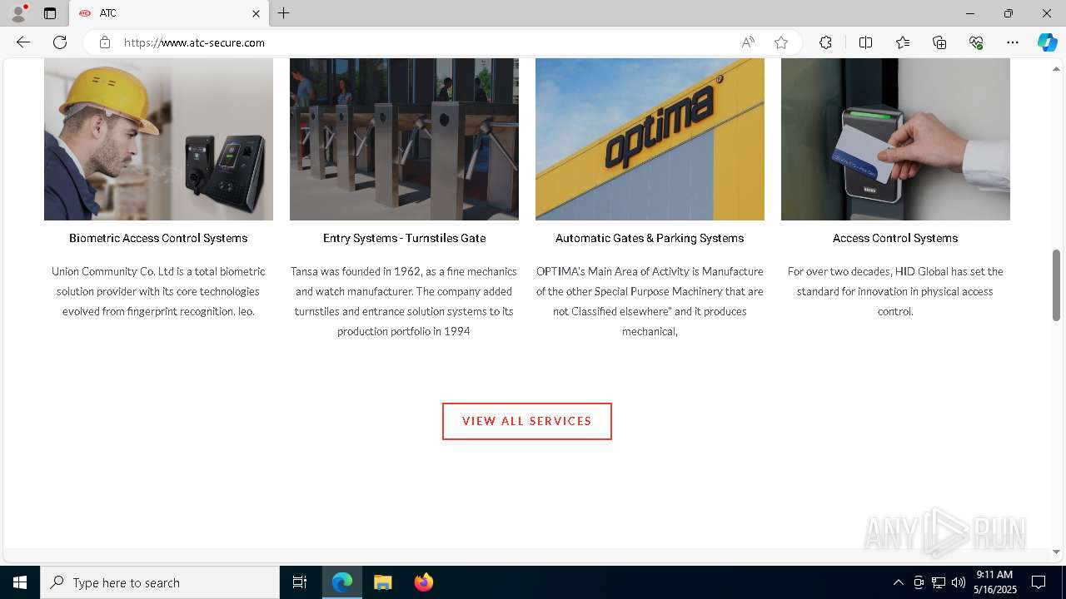The image size is (1066, 599).
Task: Open the clock and date flyout
Action: [x=995, y=582]
